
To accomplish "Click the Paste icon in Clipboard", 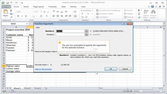I will coord(5,12).
